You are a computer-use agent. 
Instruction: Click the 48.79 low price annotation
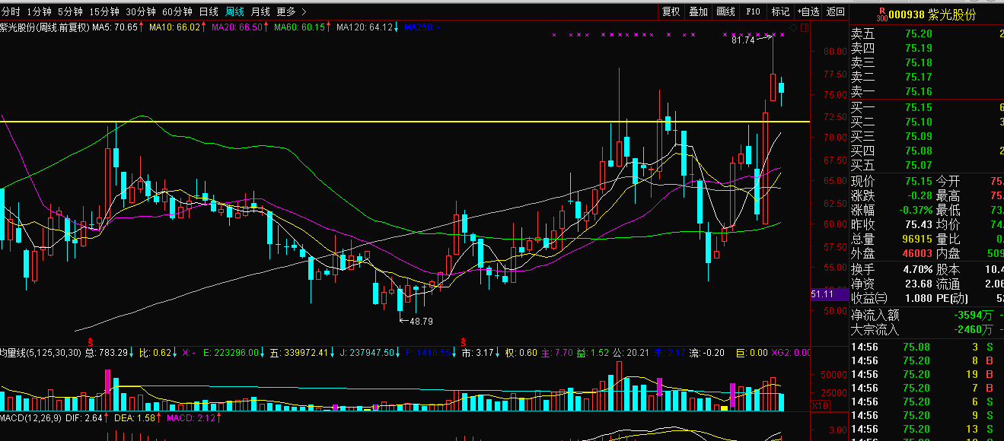pos(421,322)
